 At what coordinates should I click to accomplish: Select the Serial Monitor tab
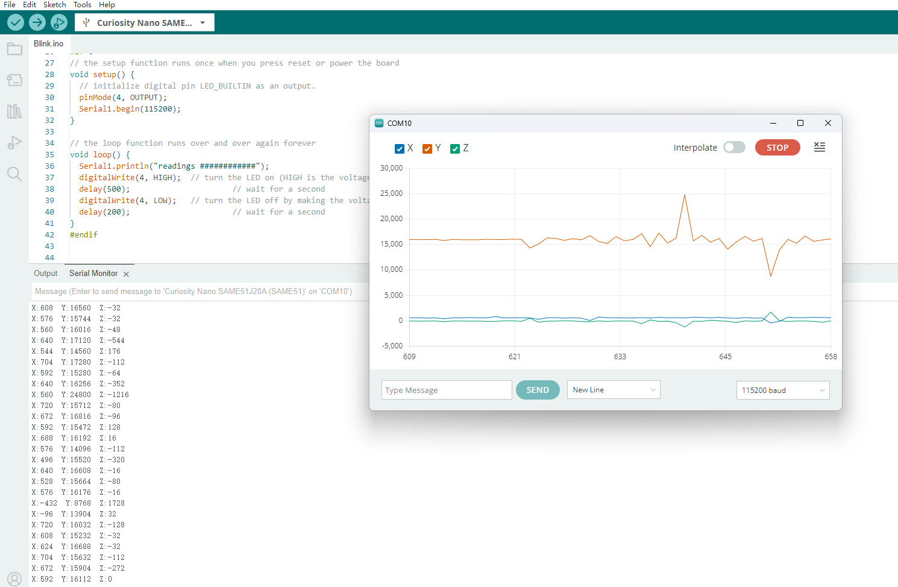coord(93,274)
